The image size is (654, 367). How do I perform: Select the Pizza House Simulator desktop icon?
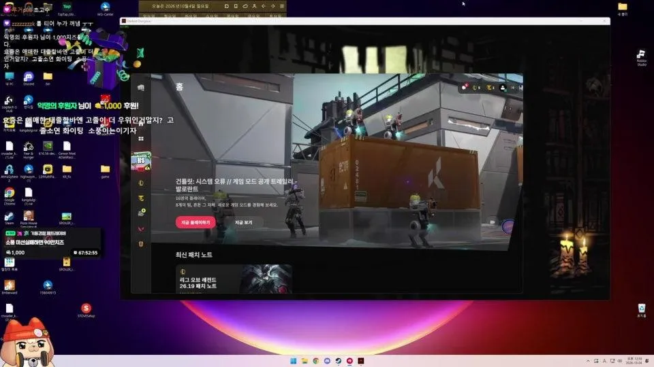click(x=29, y=219)
